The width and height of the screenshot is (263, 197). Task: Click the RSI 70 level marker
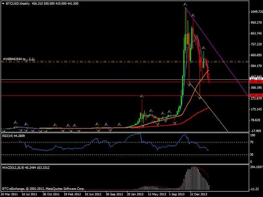tap(251, 142)
